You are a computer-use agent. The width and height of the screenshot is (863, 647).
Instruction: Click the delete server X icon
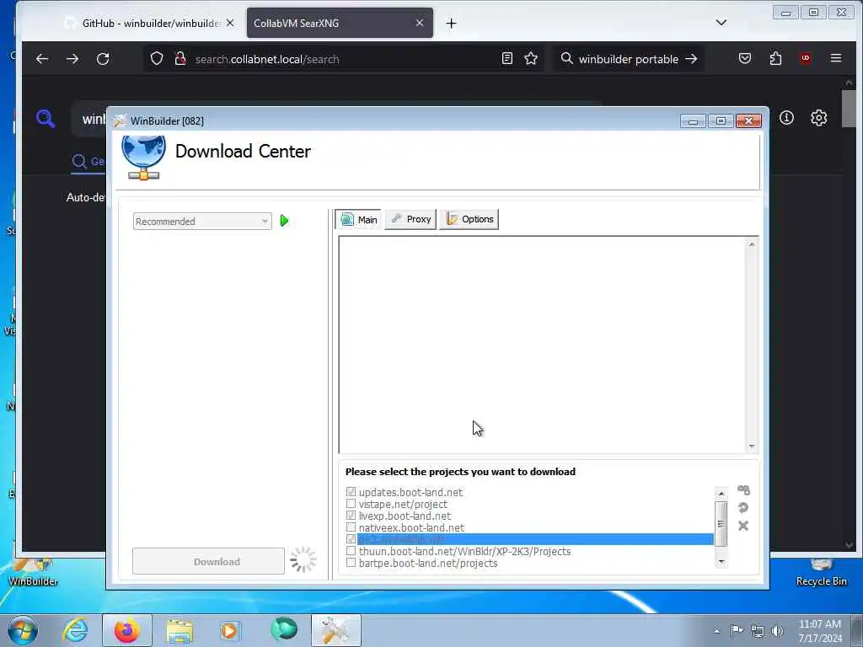click(743, 526)
